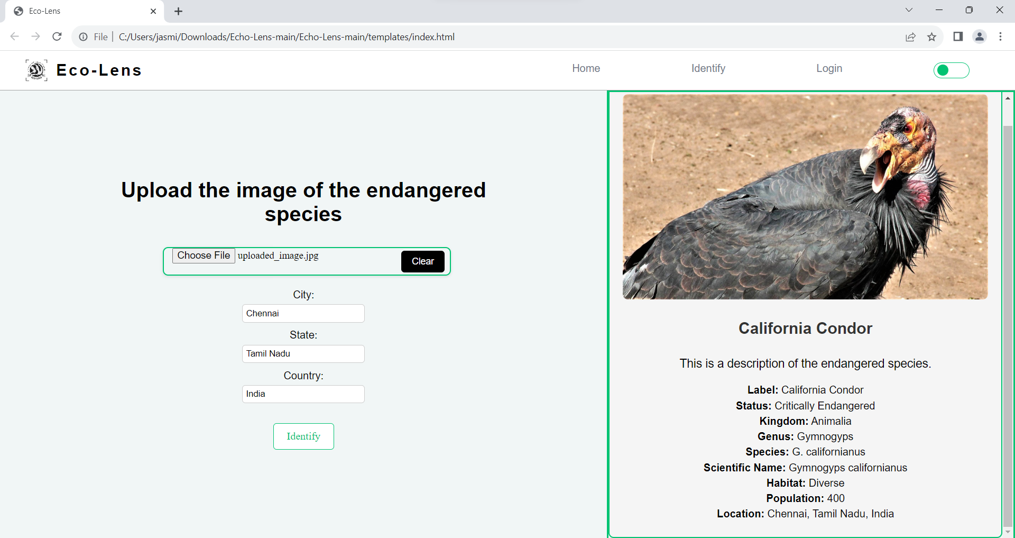Click the Choose File button
The height and width of the screenshot is (538, 1015).
click(204, 256)
